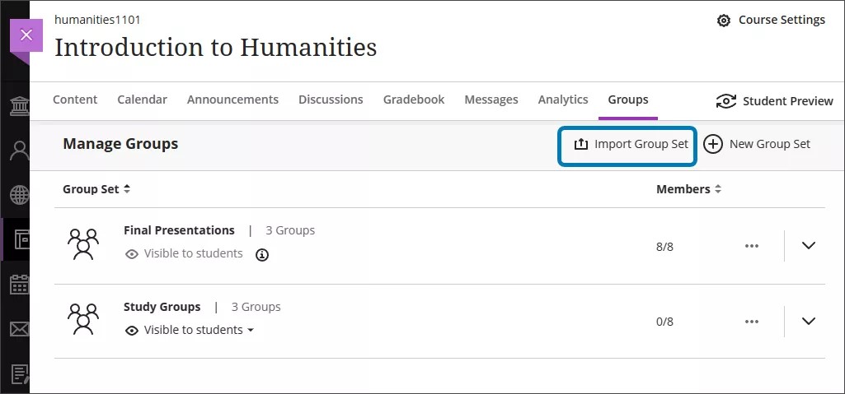845x394 pixels.
Task: Open Course Settings gear icon
Action: click(x=724, y=21)
